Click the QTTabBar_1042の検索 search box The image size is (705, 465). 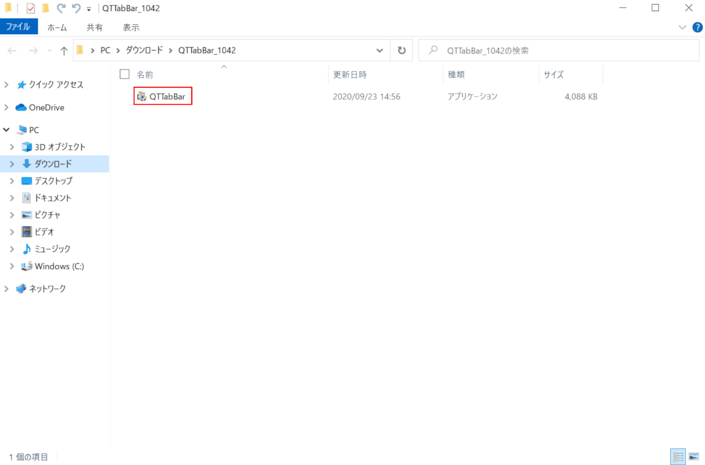coord(559,51)
